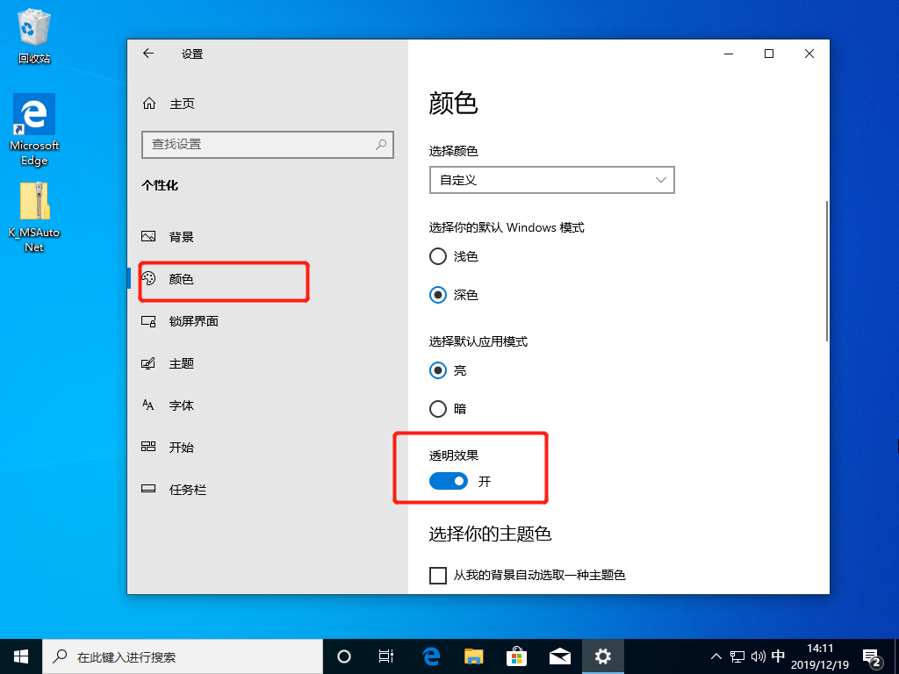The image size is (899, 674).
Task: Expand the hidden icons chevron in system tray
Action: (x=716, y=656)
